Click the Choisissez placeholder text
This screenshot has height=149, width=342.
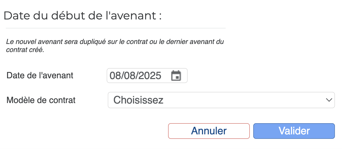pos(138,100)
